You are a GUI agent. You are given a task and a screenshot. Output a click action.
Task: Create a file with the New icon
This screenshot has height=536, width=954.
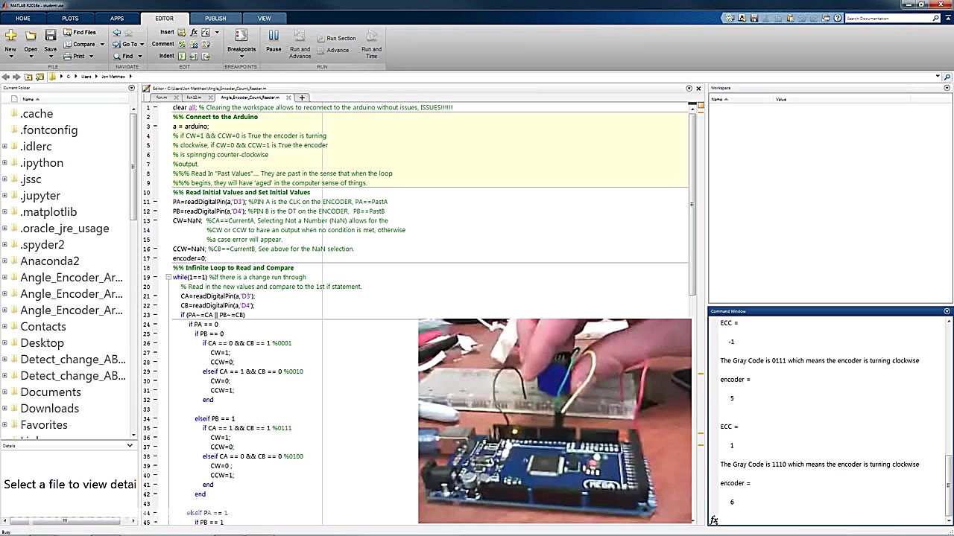click(x=10, y=35)
